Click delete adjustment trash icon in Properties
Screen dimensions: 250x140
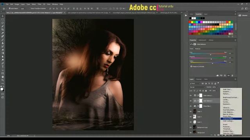coord(232,75)
